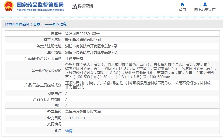Screen dimensions: 223x138
Task: Click the 备案日期 label
Action: point(54,118)
